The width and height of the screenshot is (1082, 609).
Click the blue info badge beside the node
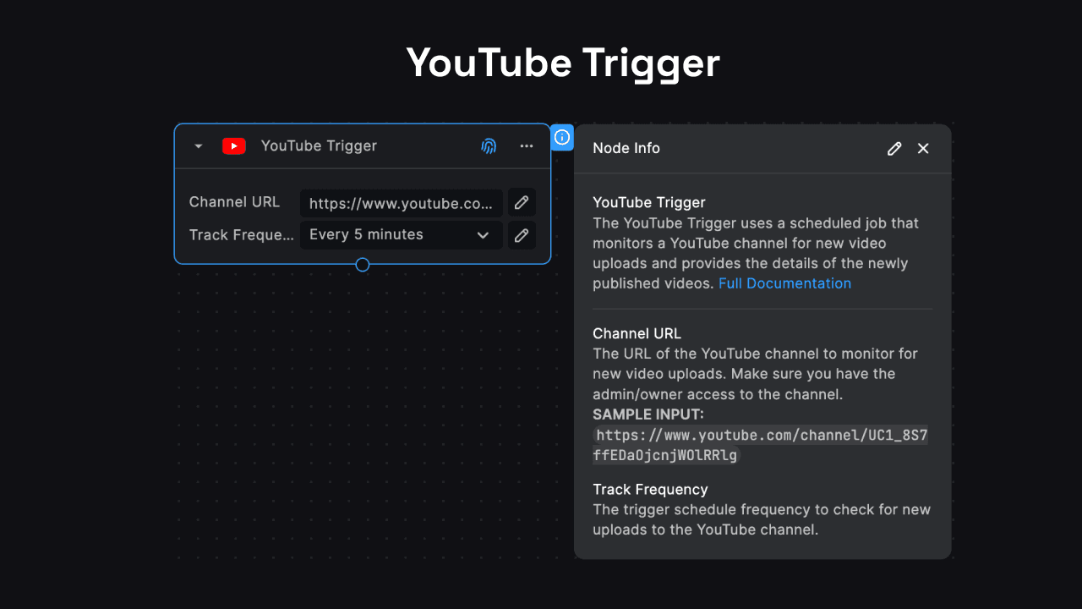click(x=562, y=137)
